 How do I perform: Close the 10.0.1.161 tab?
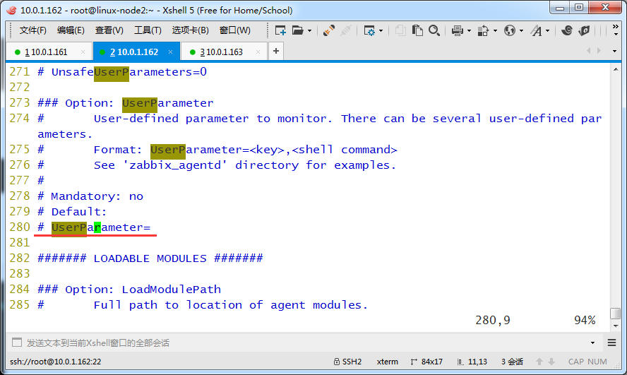click(83, 52)
